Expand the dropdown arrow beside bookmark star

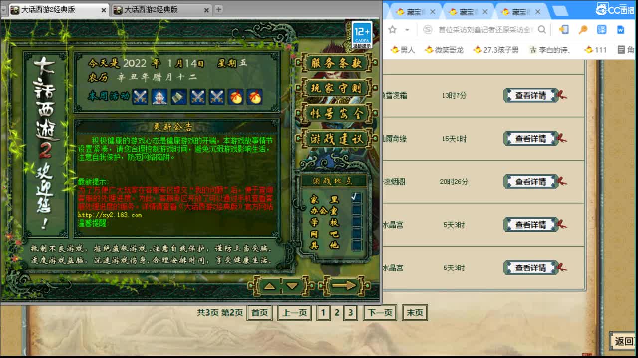[407, 30]
